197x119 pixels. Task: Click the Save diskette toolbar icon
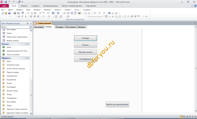[9, 13]
